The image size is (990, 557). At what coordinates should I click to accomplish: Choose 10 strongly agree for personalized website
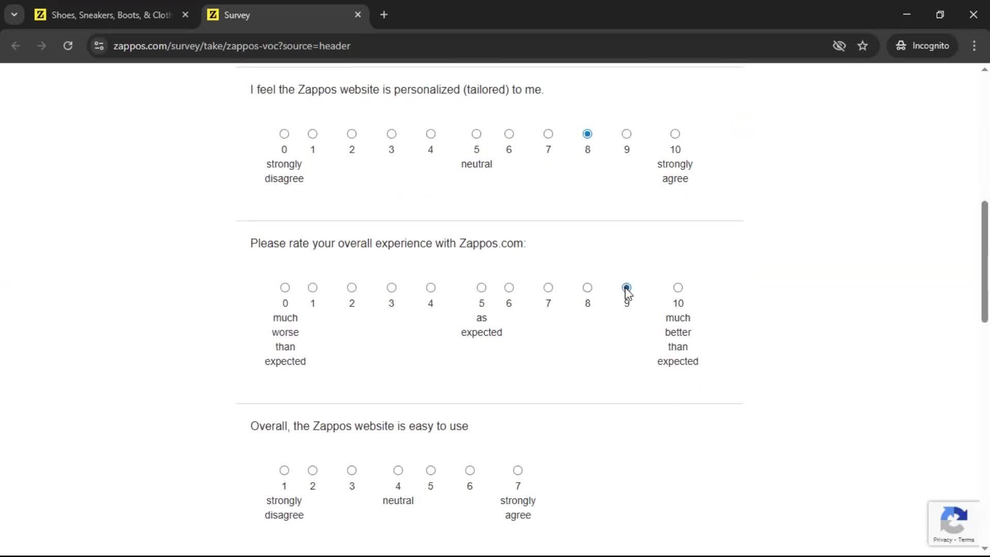675,134
